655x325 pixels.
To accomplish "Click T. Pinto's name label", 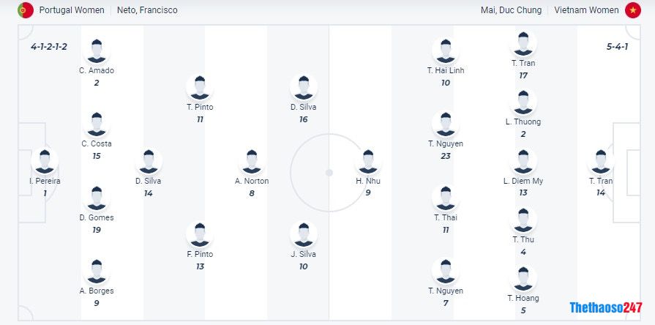I will click(x=200, y=107).
